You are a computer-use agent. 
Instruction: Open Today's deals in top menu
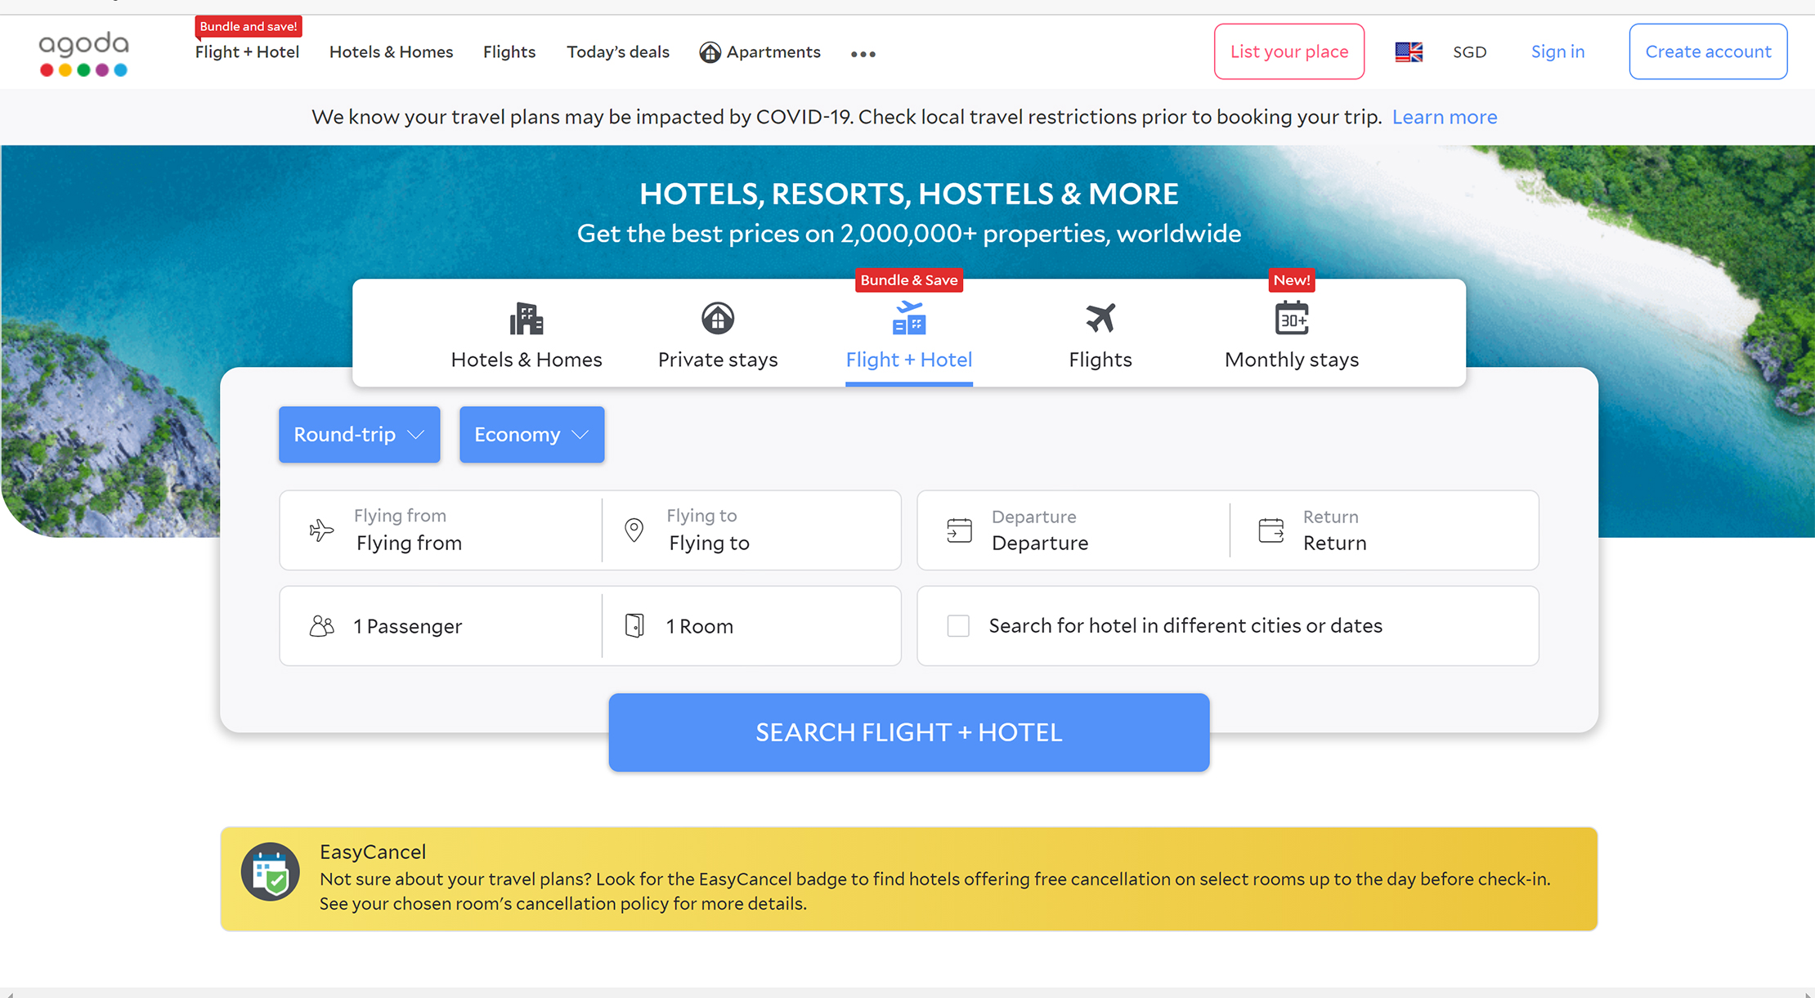tap(618, 52)
